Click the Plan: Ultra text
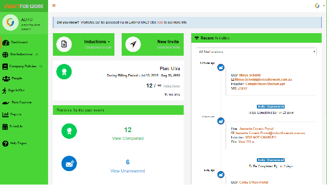This screenshot has height=185, width=327. pos(170,69)
